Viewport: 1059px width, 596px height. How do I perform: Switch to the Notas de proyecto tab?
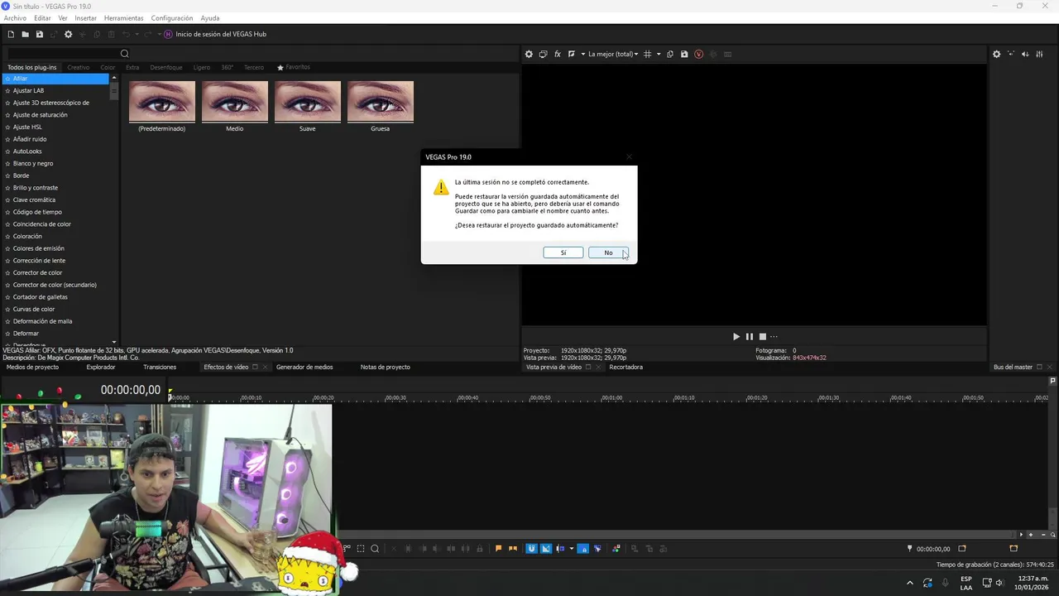pyautogui.click(x=385, y=367)
